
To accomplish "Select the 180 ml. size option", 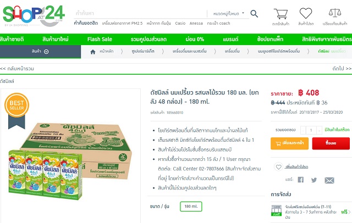I will (x=191, y=207).
